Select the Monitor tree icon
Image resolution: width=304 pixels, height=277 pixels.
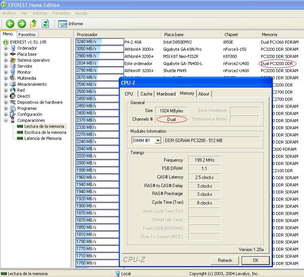[x=13, y=72]
